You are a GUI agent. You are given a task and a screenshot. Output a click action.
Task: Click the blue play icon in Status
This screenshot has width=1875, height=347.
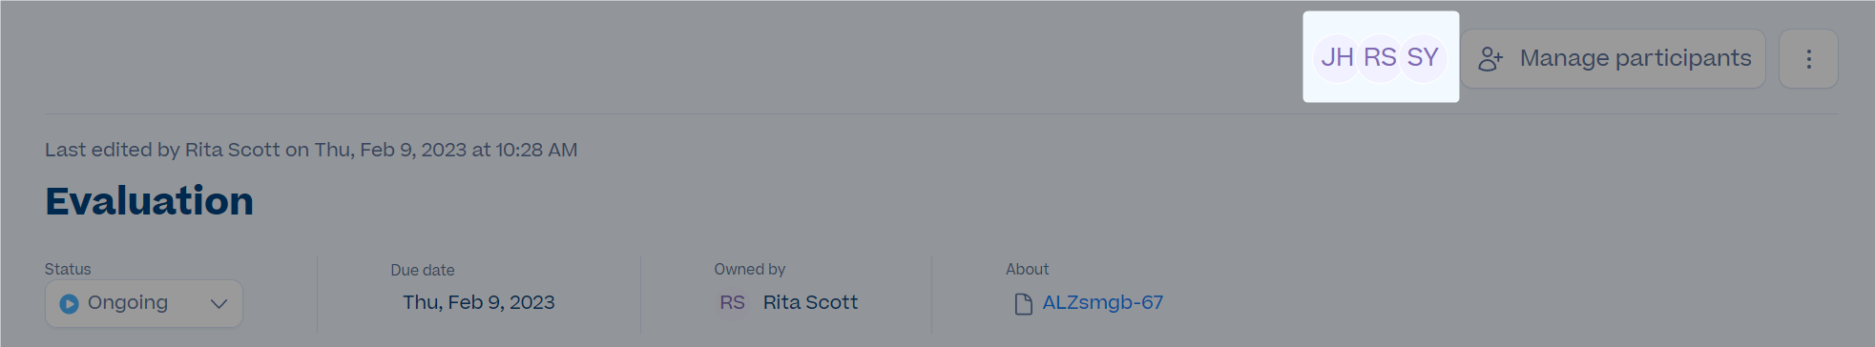pyautogui.click(x=69, y=303)
